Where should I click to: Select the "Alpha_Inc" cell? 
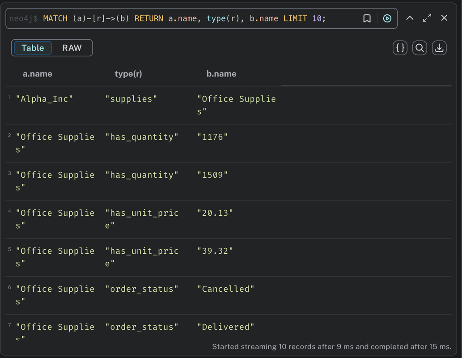coord(44,99)
